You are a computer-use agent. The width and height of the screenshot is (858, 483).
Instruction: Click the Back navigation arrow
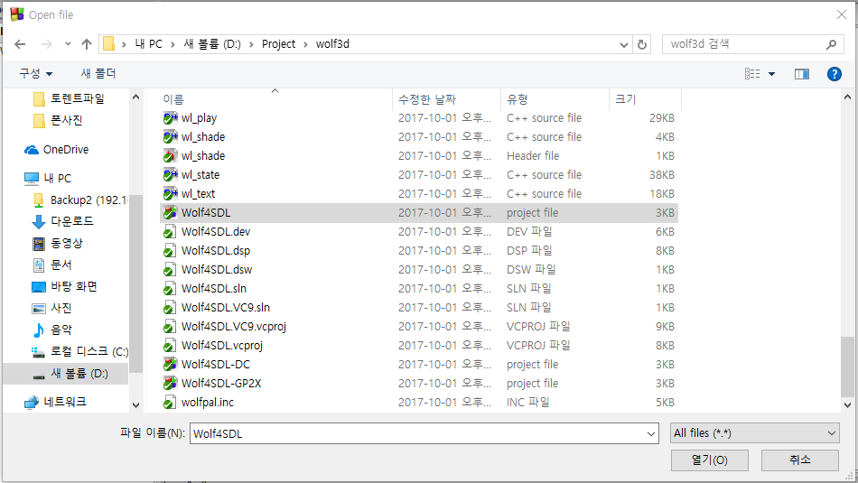(x=20, y=44)
